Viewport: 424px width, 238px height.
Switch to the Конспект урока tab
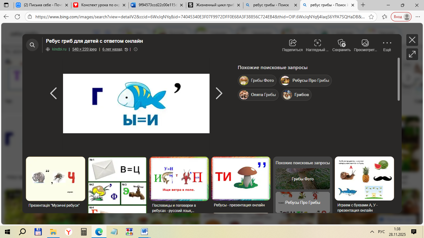pos(99,5)
